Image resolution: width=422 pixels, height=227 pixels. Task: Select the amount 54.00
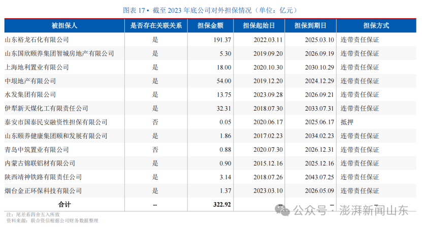click(x=224, y=81)
